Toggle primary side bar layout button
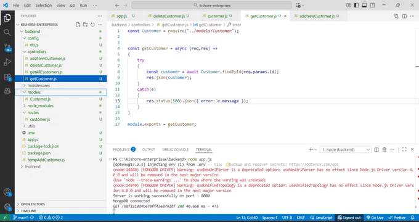The height and width of the screenshot is (222, 419). [356, 5]
